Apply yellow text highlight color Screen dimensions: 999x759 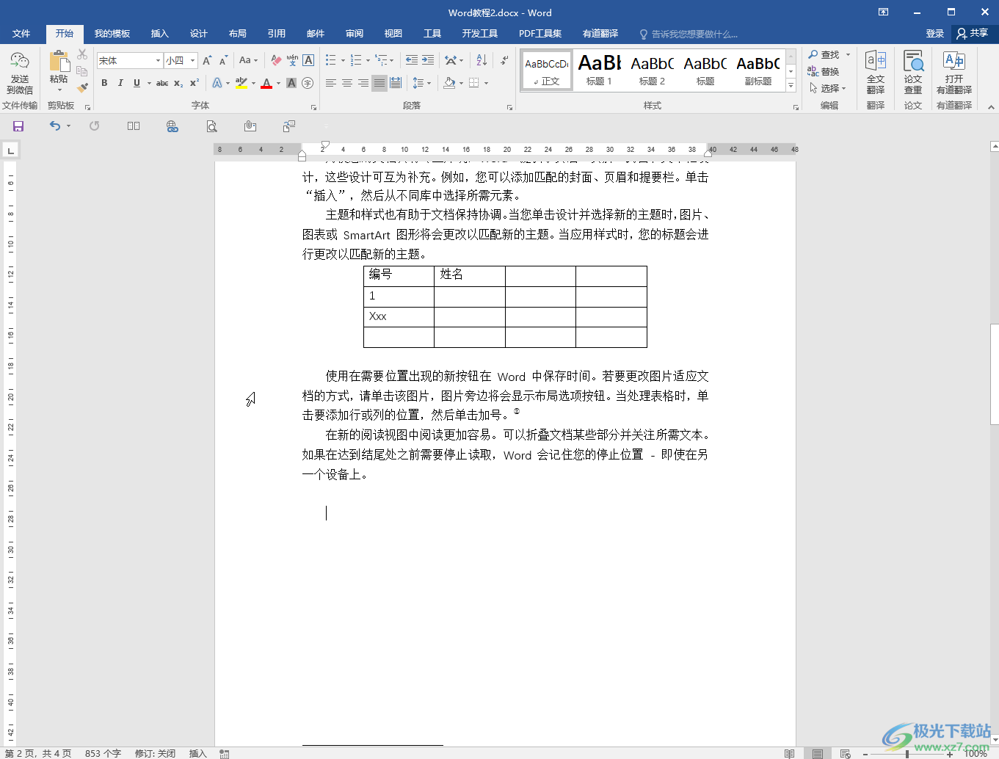(241, 83)
